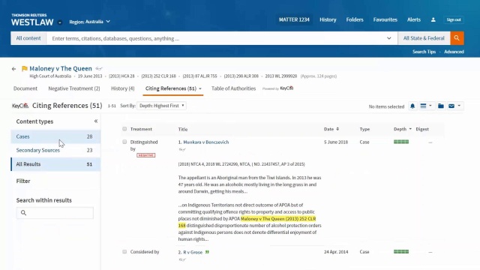
Task: Click the red NEGATIVE badge under Distinguished by
Action: [x=146, y=155]
